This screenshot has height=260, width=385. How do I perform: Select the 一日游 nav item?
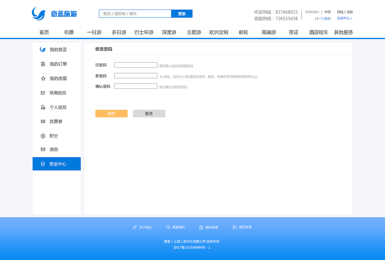[x=94, y=32]
